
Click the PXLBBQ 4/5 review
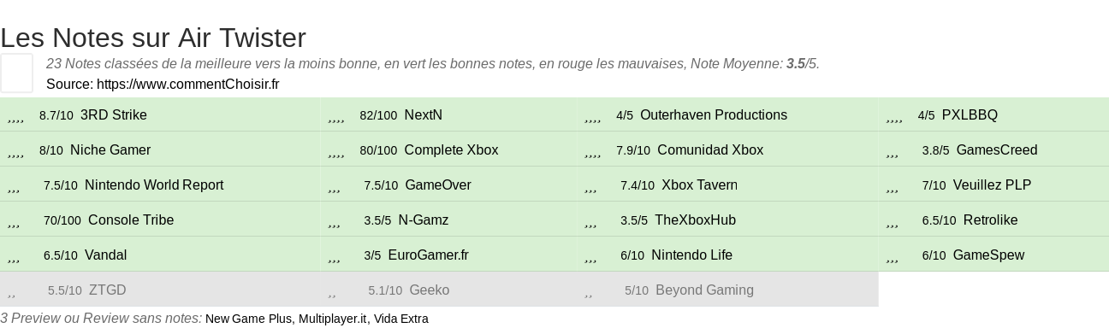pyautogui.click(x=970, y=115)
